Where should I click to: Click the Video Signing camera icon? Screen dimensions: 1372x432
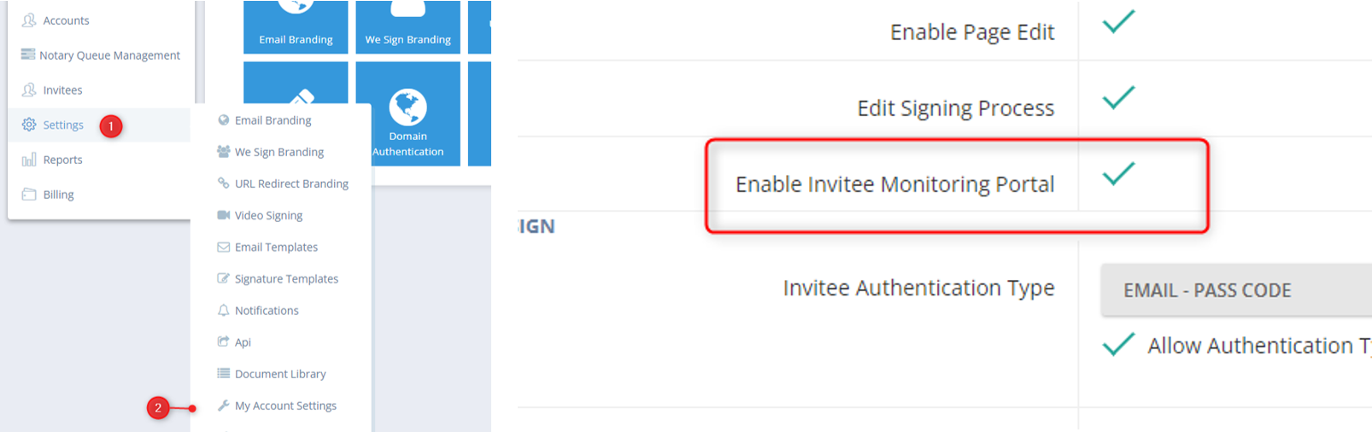(x=224, y=215)
